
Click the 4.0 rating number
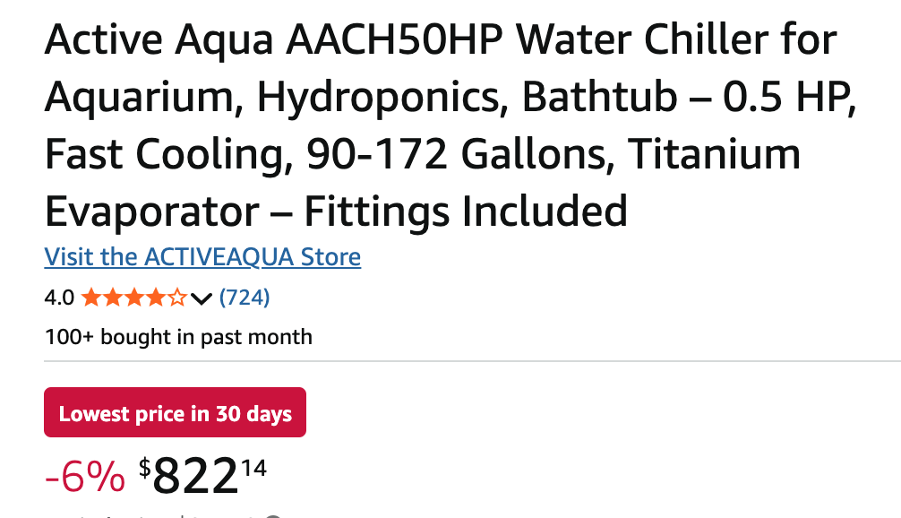coord(59,298)
